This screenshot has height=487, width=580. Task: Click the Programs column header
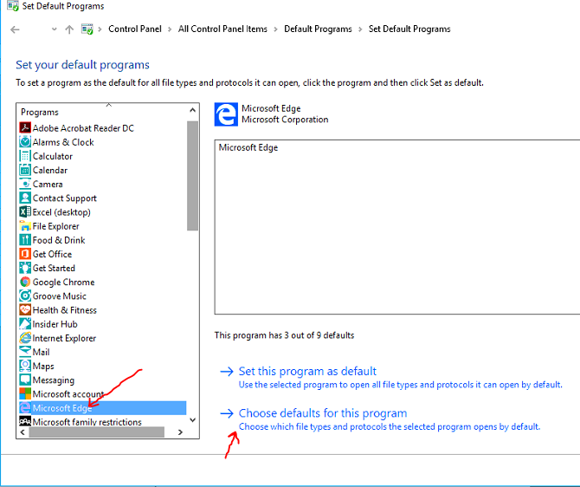(40, 112)
